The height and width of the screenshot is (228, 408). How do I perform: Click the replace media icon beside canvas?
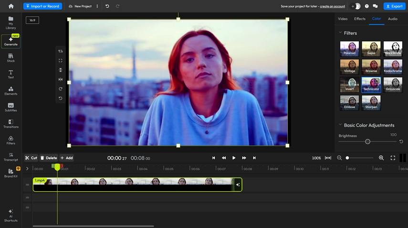[61, 51]
